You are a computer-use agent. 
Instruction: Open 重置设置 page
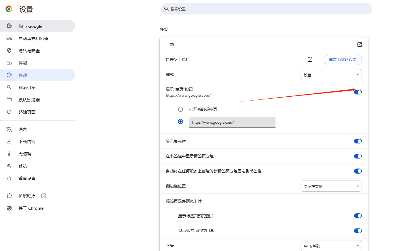[x=37, y=178]
